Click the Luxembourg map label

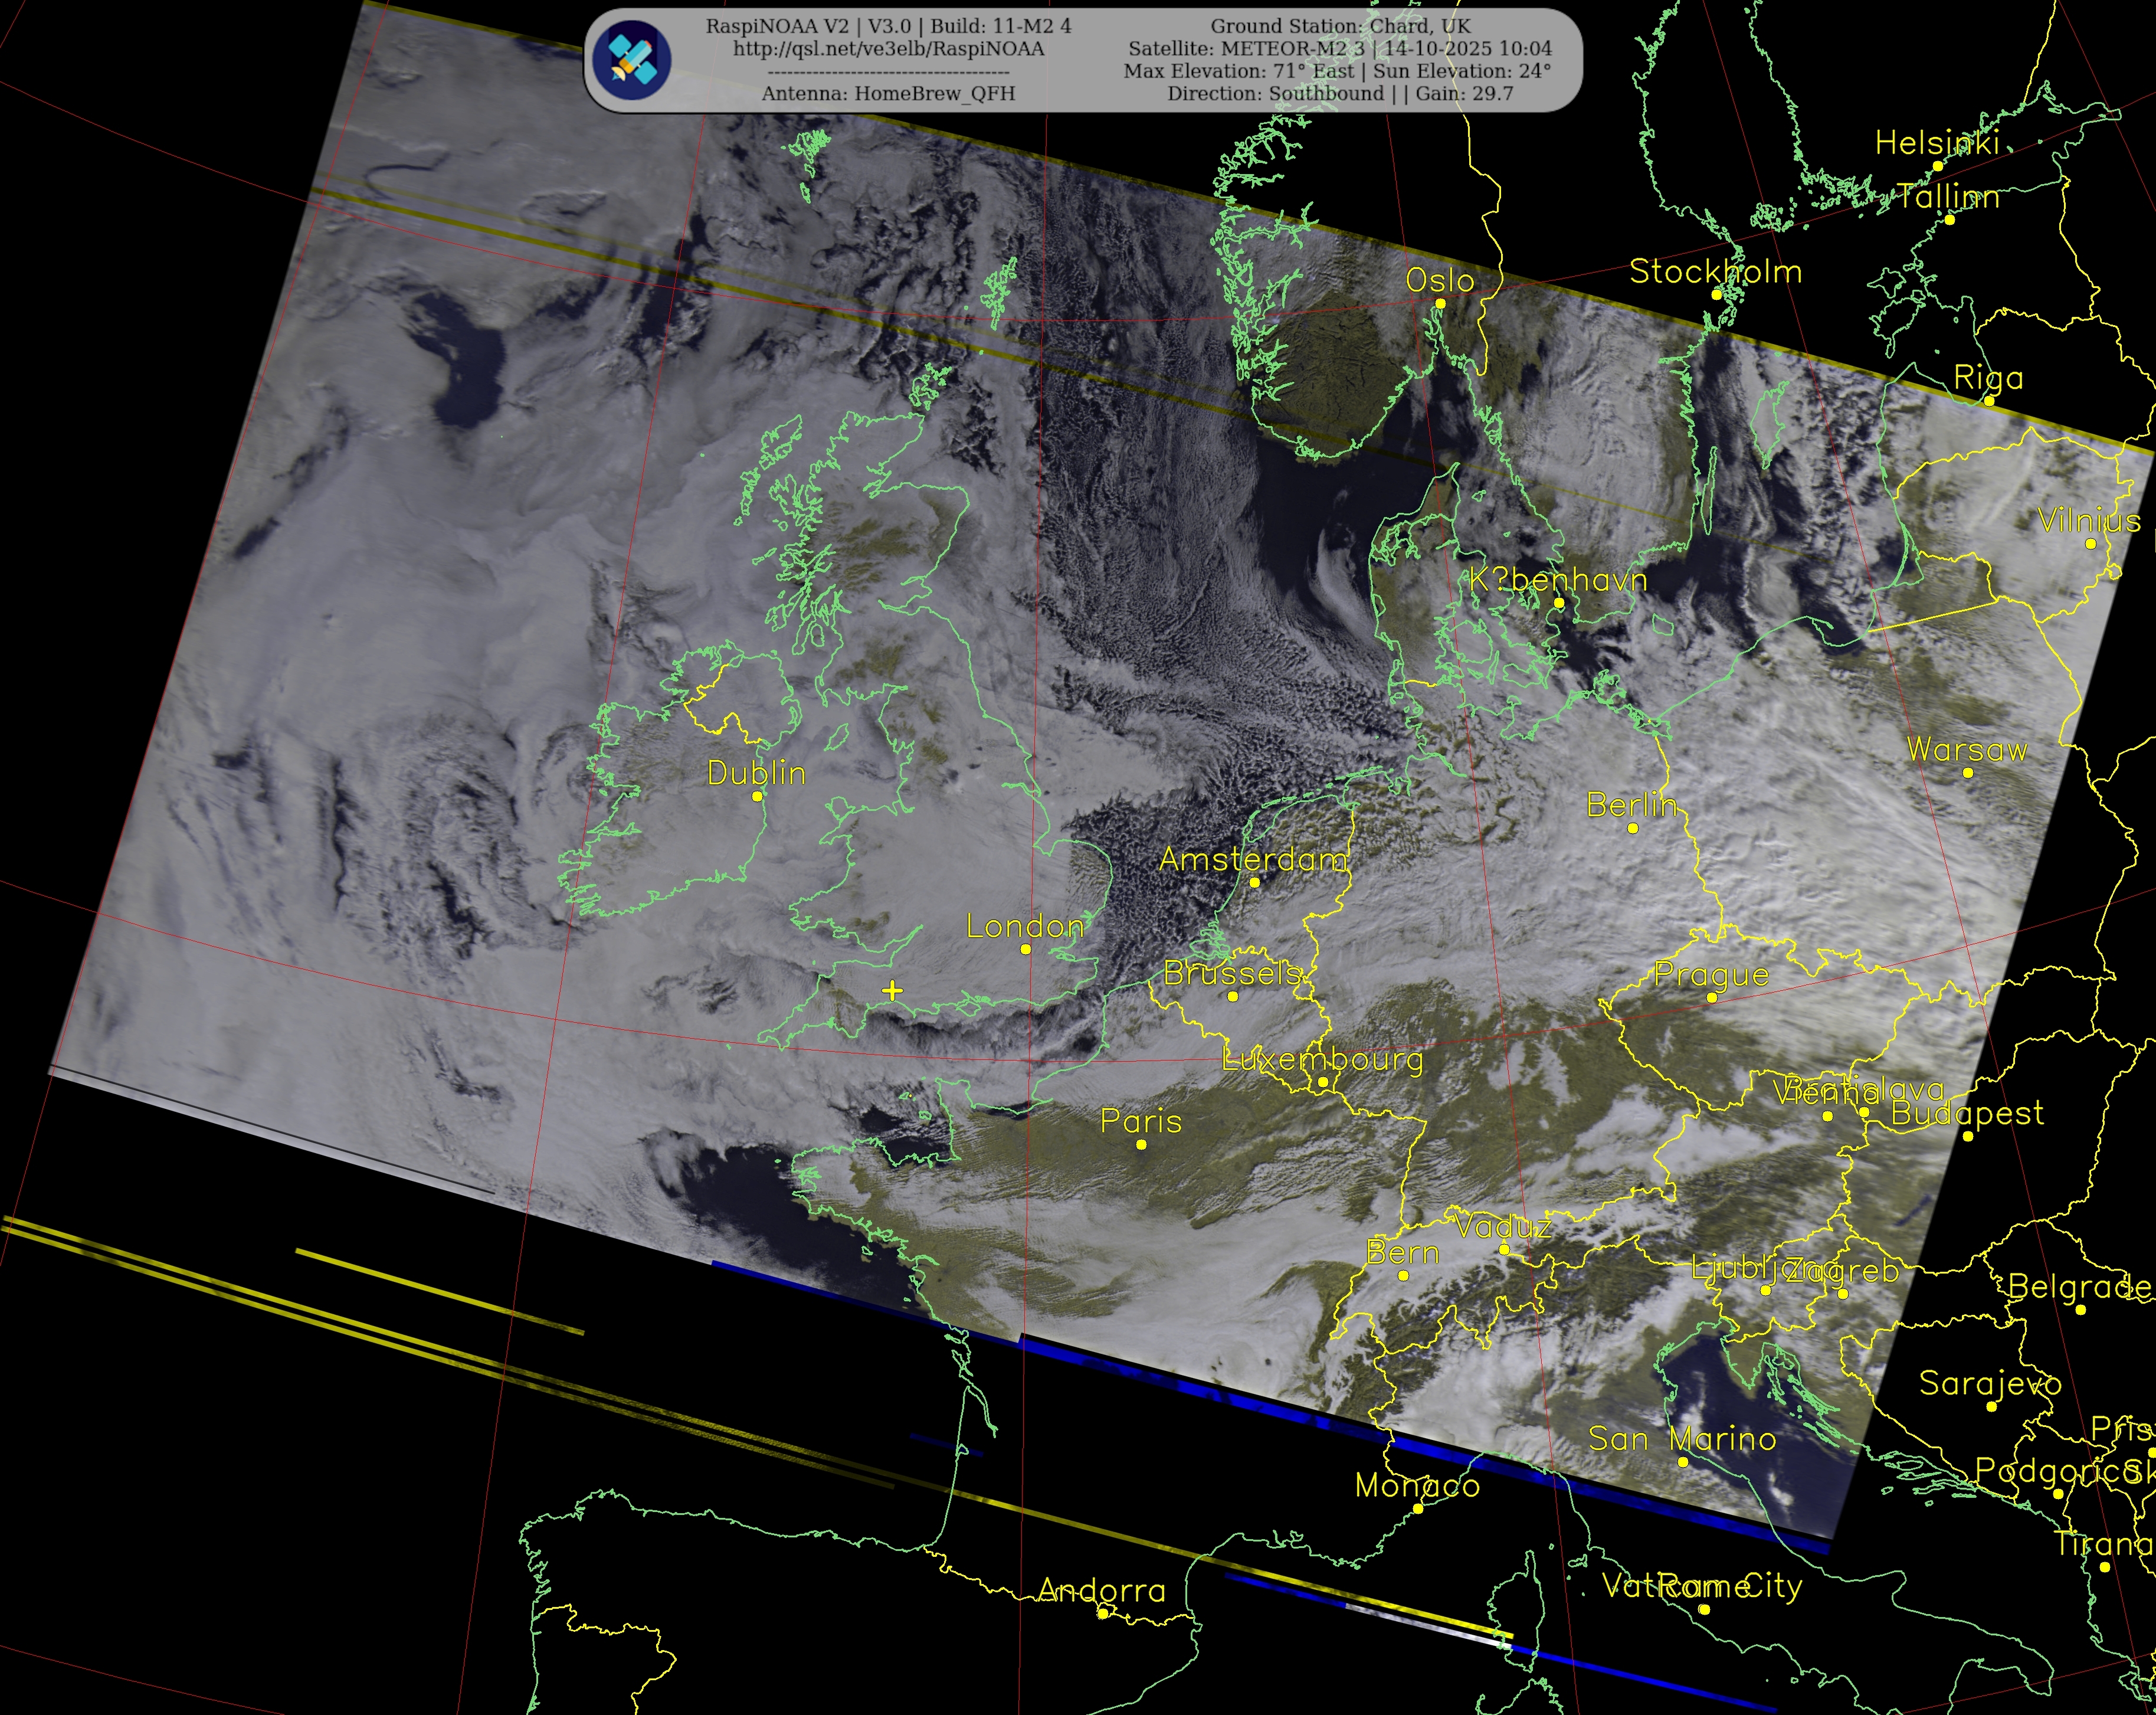click(x=1322, y=1059)
